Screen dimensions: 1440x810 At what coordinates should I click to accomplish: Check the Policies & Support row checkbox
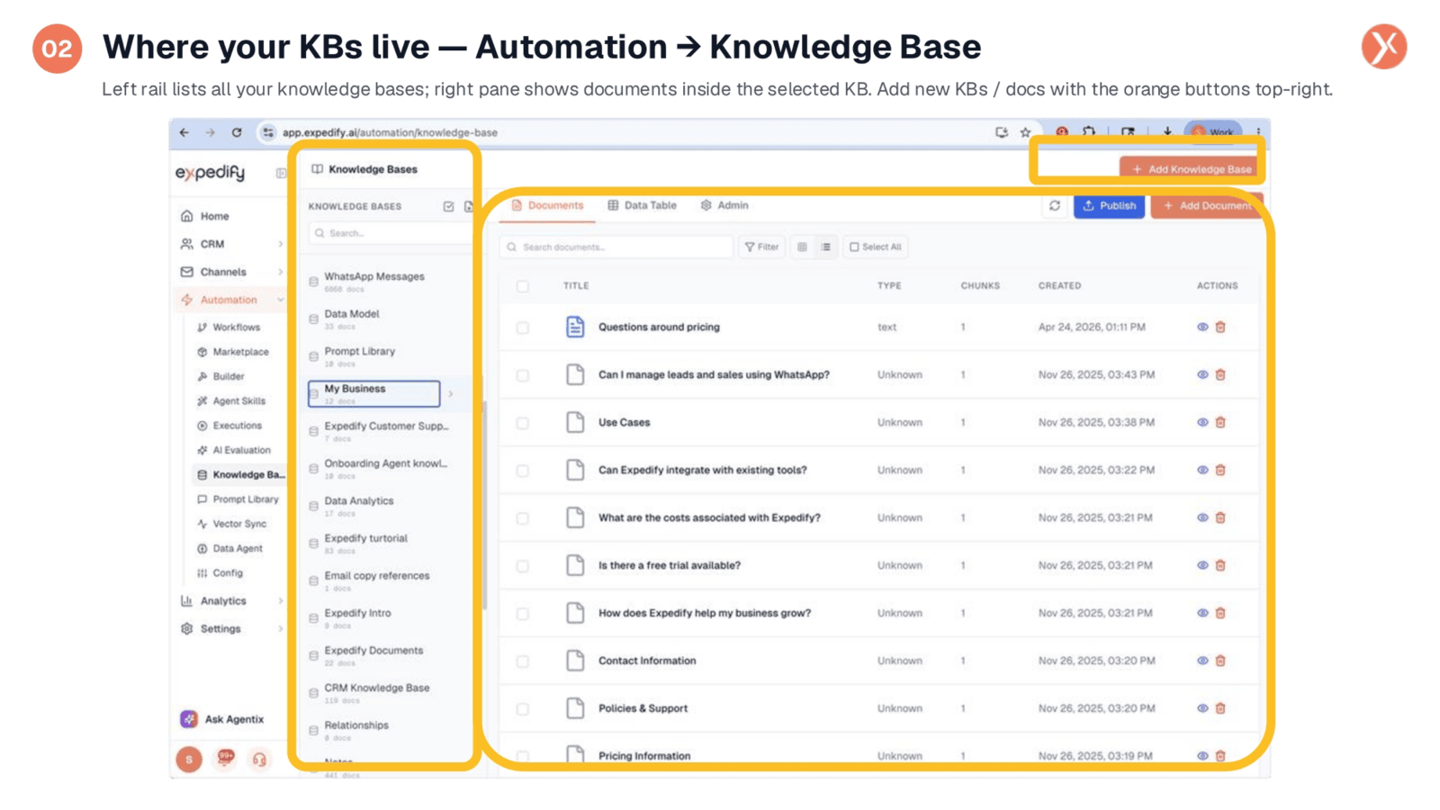click(523, 709)
